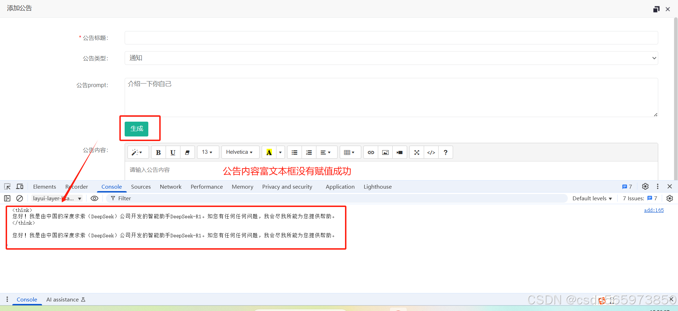The image size is (678, 311).
Task: Toggle bold formatting in editor toolbar
Action: [158, 152]
